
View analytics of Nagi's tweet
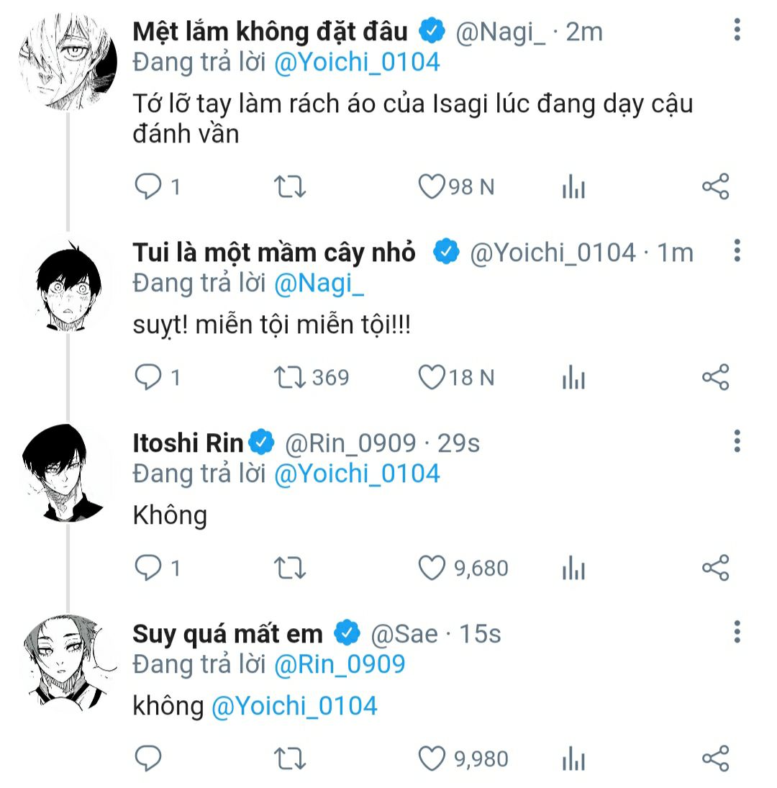coord(573,187)
